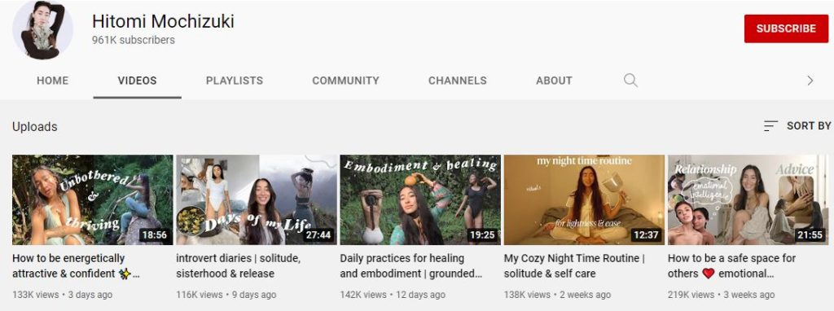The height and width of the screenshot is (311, 834).
Task: Open 'How to be a safe space' title
Action: [x=732, y=266]
